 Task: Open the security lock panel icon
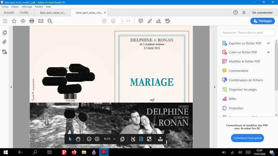[5, 52]
